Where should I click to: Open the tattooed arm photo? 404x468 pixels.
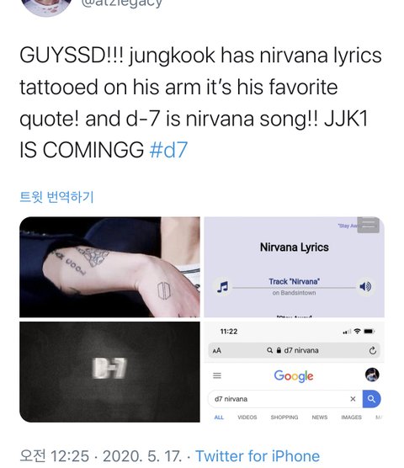click(109, 267)
